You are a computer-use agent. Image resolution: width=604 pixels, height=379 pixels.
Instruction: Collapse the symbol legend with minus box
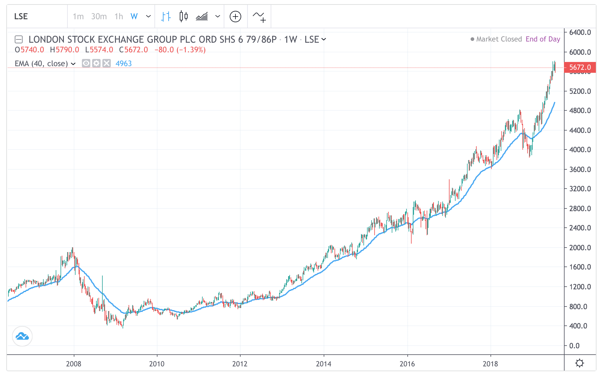pos(19,39)
